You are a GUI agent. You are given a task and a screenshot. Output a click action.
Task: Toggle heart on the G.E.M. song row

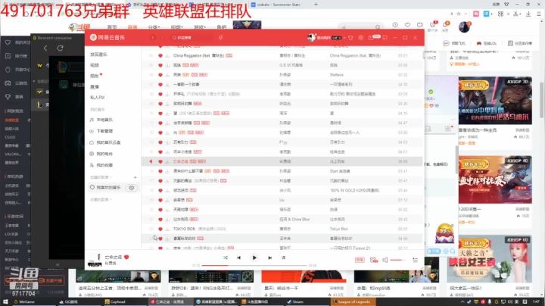[160, 65]
